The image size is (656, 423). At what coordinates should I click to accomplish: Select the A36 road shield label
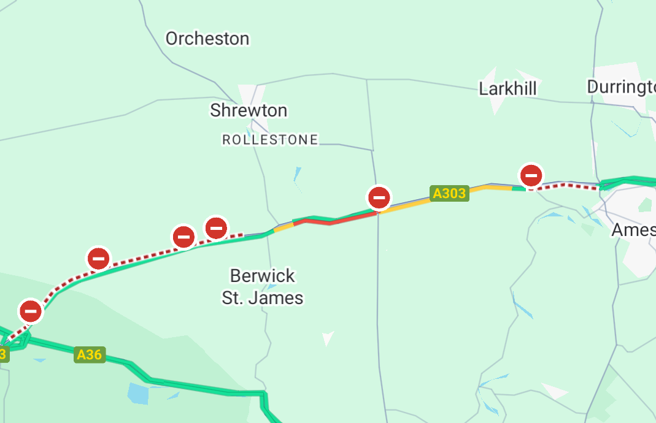click(90, 354)
